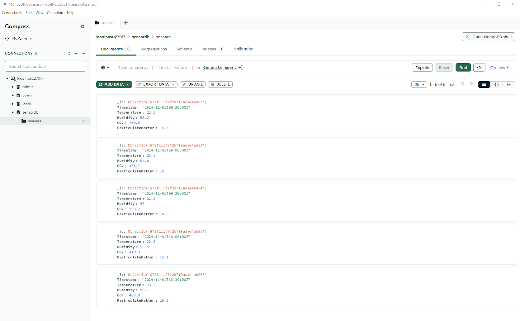520x321 pixels.
Task: Open query history dropdown
Action: pyautogui.click(x=105, y=68)
